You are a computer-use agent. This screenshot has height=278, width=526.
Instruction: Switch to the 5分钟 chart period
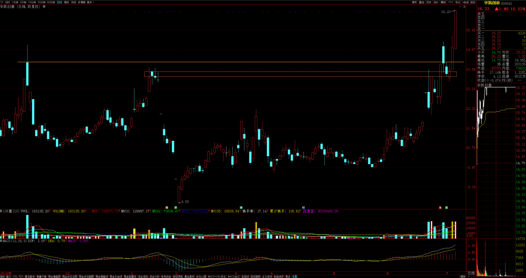pos(23,2)
